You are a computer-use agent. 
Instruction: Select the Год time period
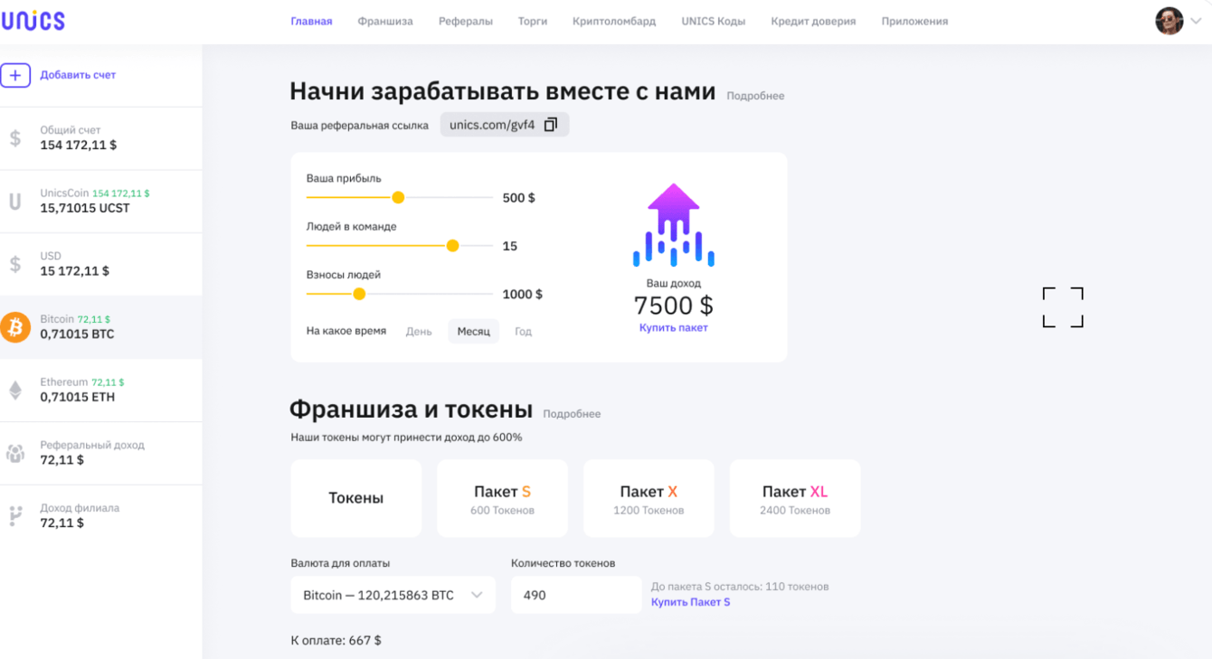pos(523,332)
